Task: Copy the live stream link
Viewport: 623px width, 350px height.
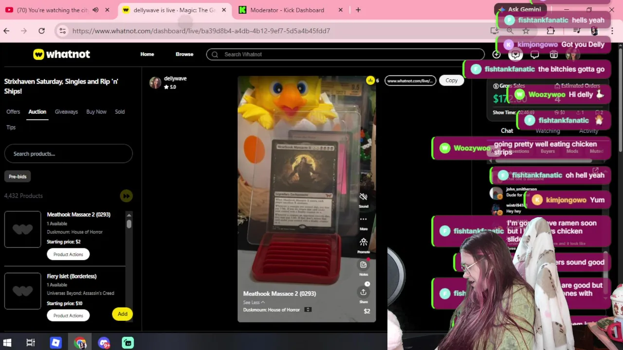Action: coord(451,81)
